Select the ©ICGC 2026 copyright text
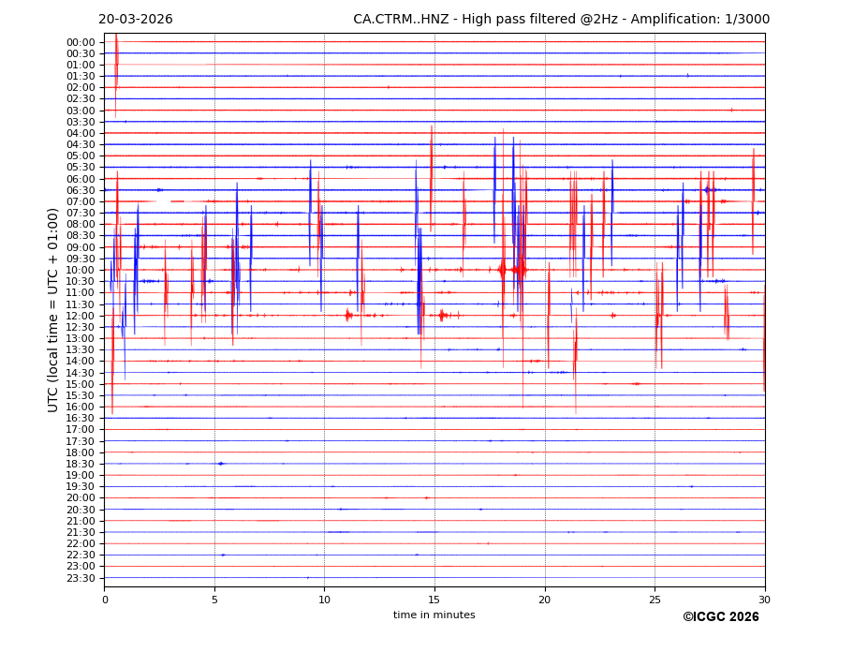The width and height of the screenshot is (868, 652). (x=720, y=617)
